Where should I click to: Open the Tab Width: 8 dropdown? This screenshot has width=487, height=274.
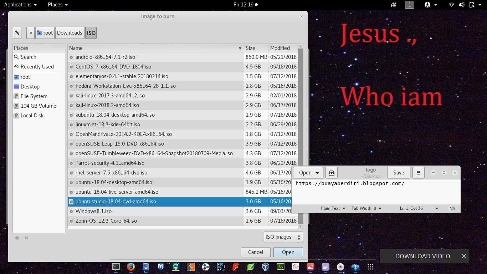click(x=366, y=208)
